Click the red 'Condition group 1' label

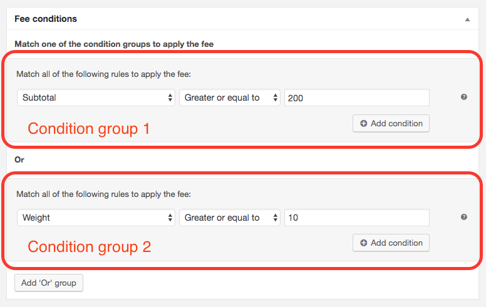(89, 129)
